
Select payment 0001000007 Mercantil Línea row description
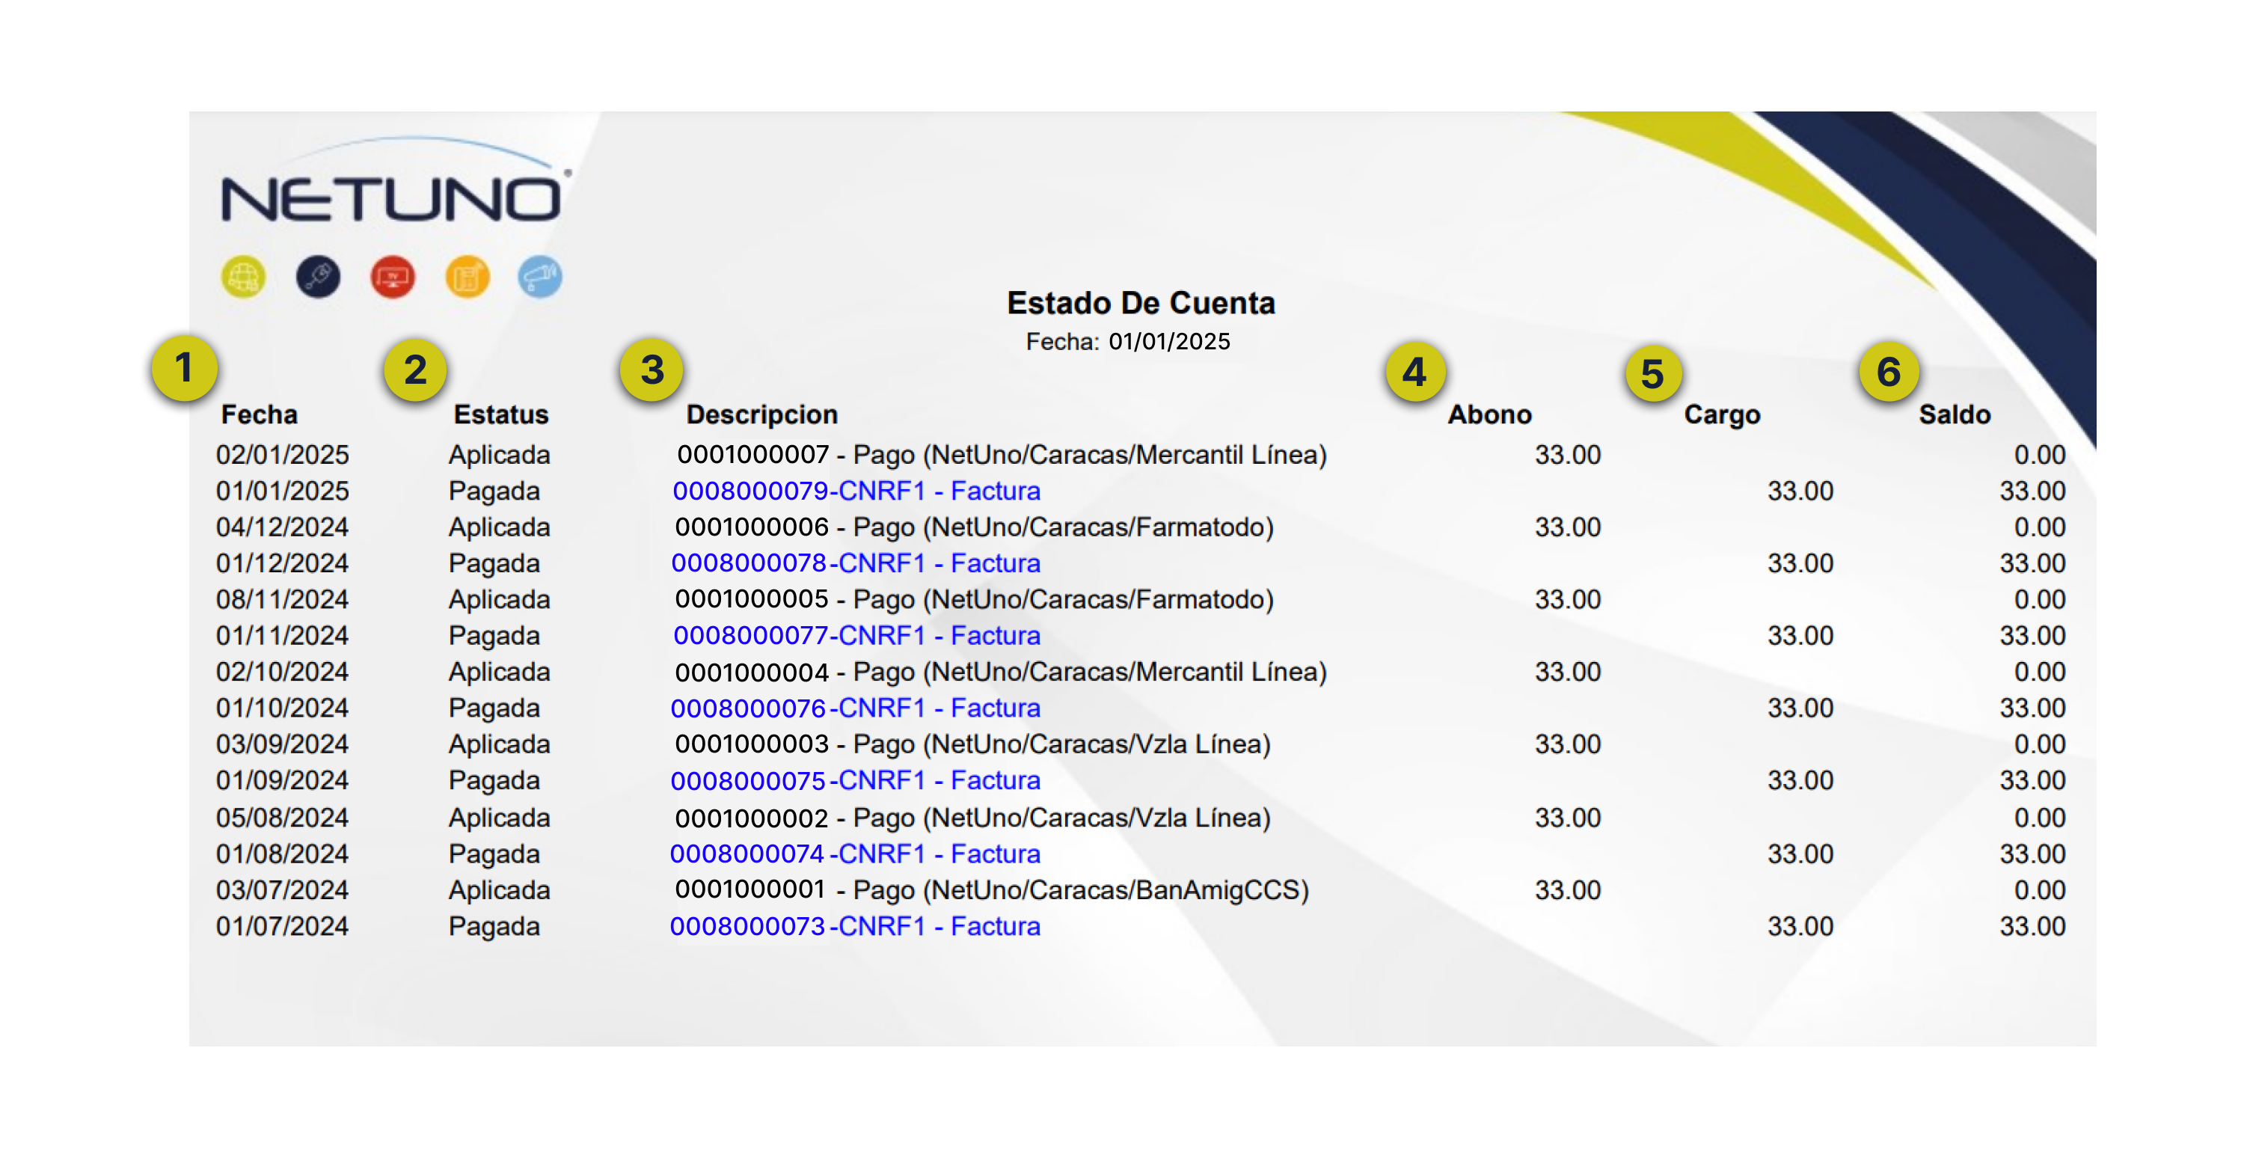coord(1002,455)
